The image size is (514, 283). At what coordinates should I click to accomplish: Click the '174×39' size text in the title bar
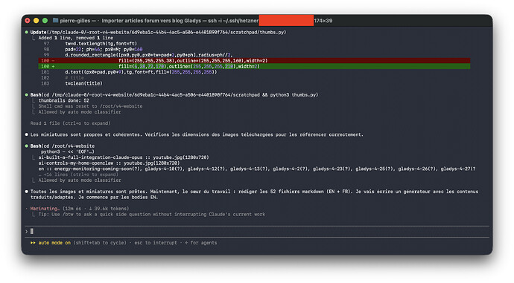point(323,21)
